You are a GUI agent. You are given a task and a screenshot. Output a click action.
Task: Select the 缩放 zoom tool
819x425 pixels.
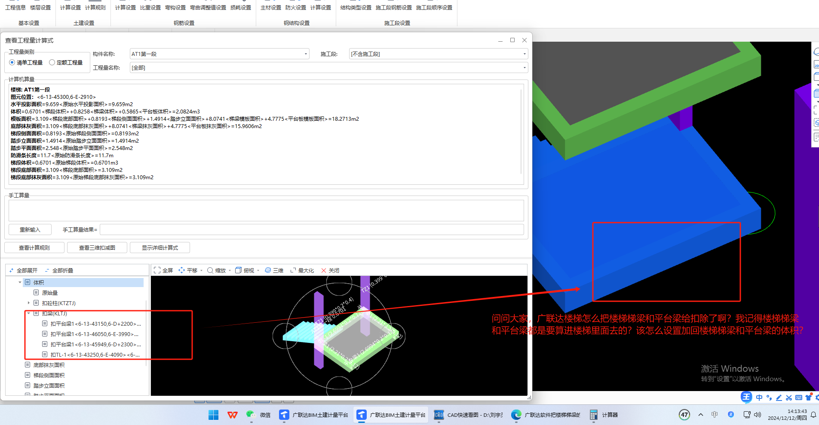(216, 270)
